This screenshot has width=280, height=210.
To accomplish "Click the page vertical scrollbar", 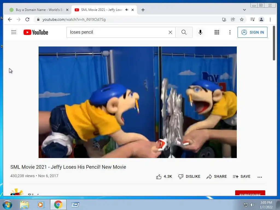I will point(274,43).
